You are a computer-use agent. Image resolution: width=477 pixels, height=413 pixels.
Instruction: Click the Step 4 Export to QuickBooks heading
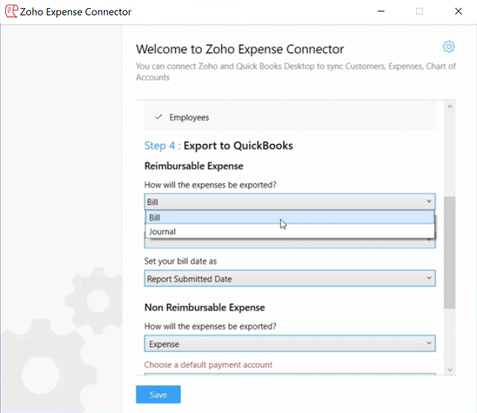coord(219,146)
